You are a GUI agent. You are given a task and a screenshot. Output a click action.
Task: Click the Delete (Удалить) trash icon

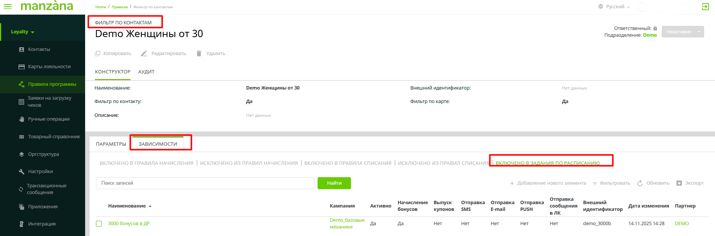pyautogui.click(x=199, y=54)
